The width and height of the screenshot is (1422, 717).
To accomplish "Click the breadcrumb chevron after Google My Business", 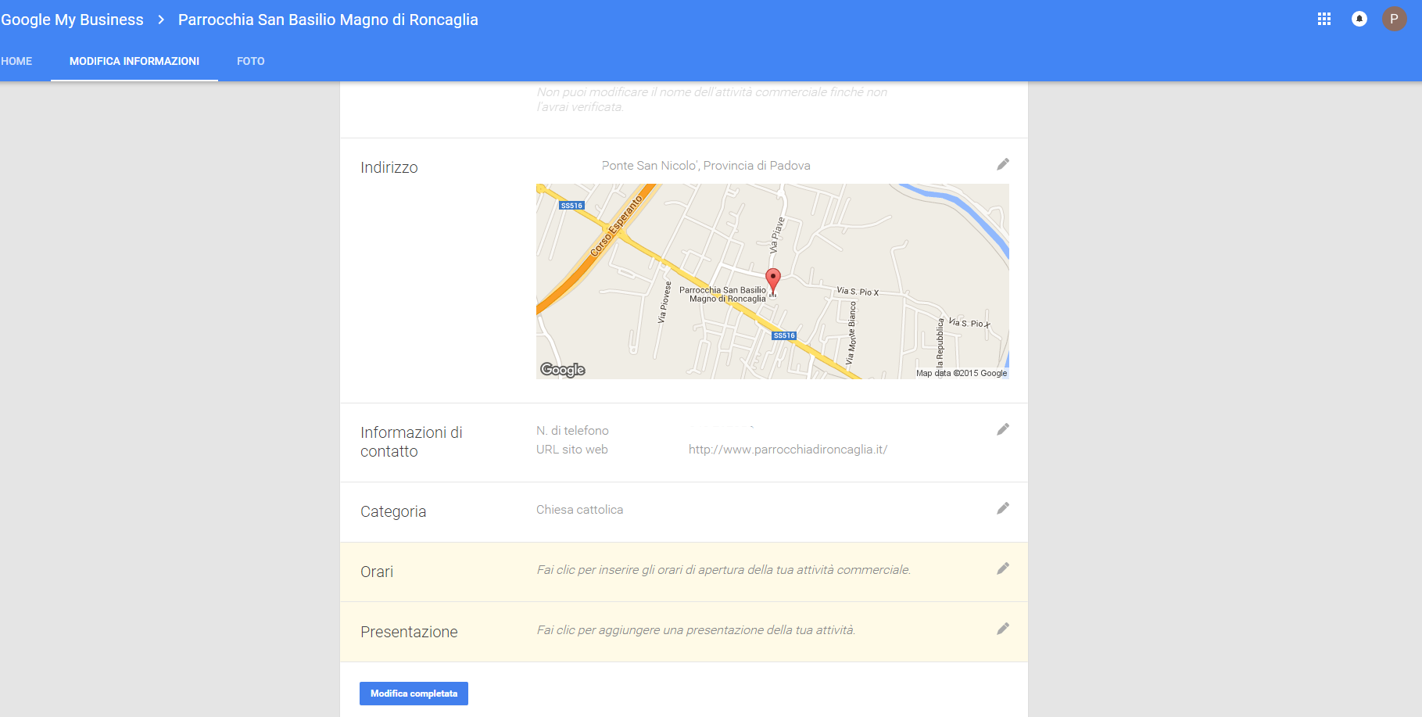I will pyautogui.click(x=161, y=20).
